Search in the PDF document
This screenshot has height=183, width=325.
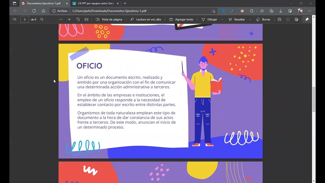pos(42,19)
